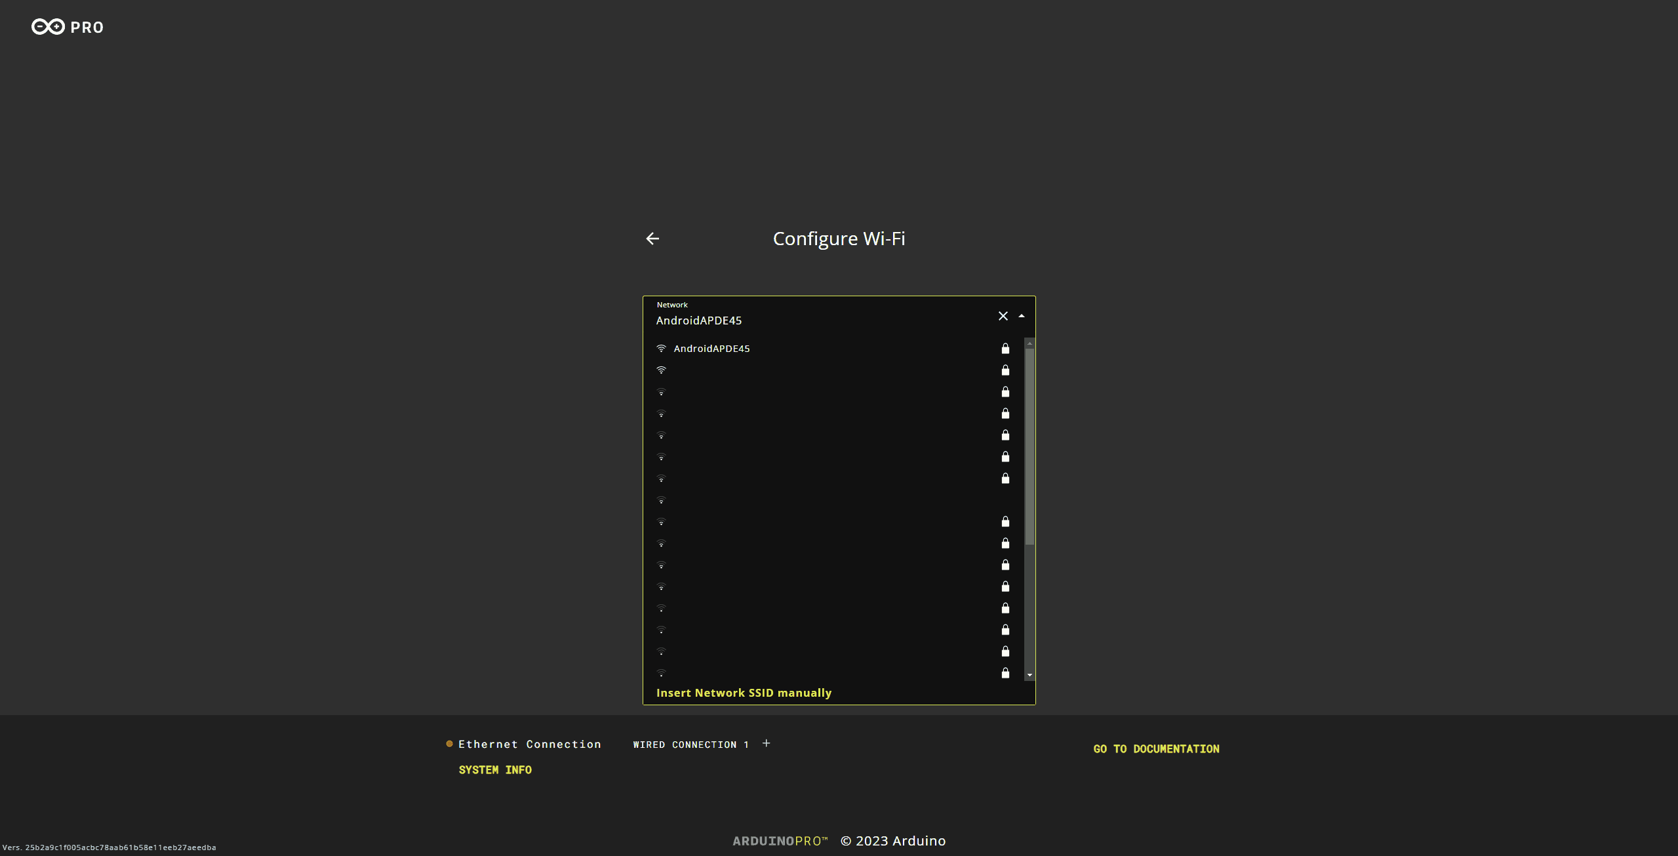Click the scroll-down arrow of the network list
Screen dimensions: 1678x856
[x=1029, y=674]
